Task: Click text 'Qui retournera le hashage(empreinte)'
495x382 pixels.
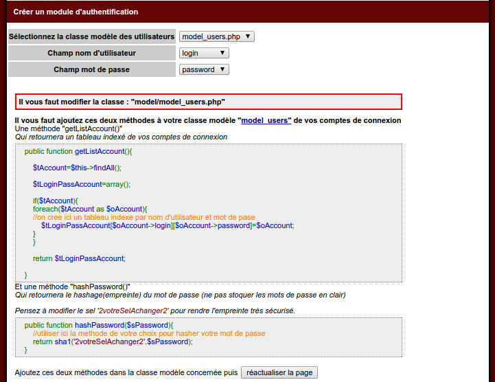Action: [181, 295]
